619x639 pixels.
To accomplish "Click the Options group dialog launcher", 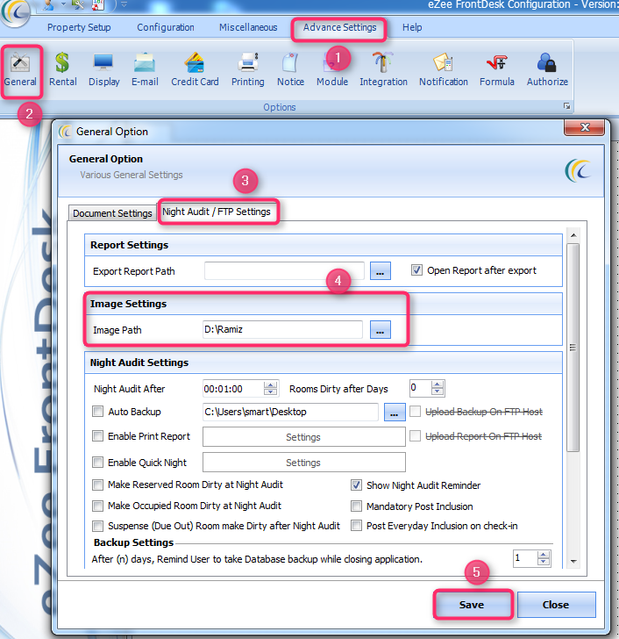I will 566,106.
